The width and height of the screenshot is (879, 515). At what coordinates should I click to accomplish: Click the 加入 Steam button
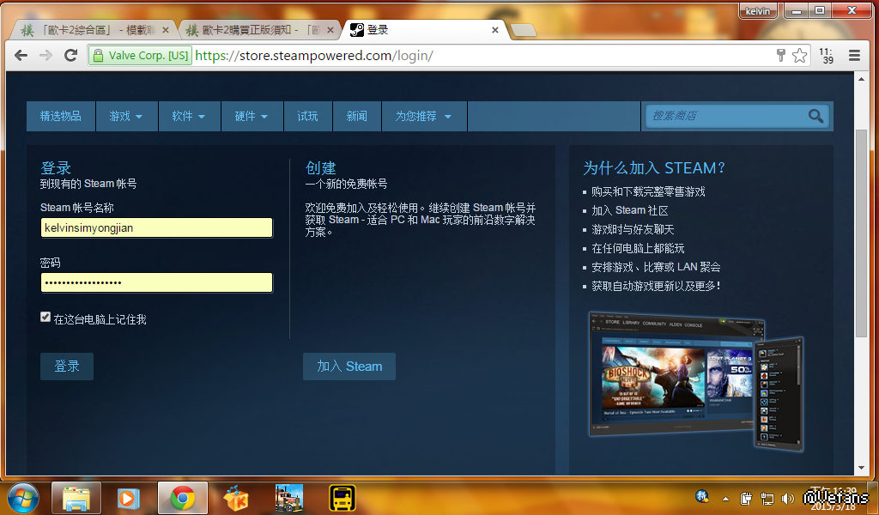349,367
